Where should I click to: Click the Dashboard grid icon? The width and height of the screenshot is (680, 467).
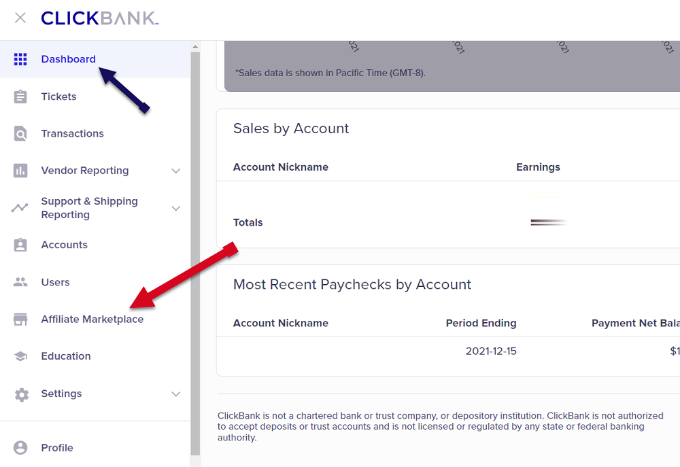[x=20, y=59]
